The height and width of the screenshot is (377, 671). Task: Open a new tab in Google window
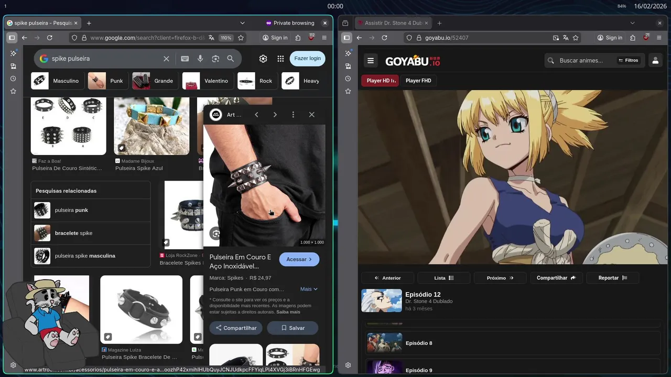pyautogui.click(x=89, y=23)
